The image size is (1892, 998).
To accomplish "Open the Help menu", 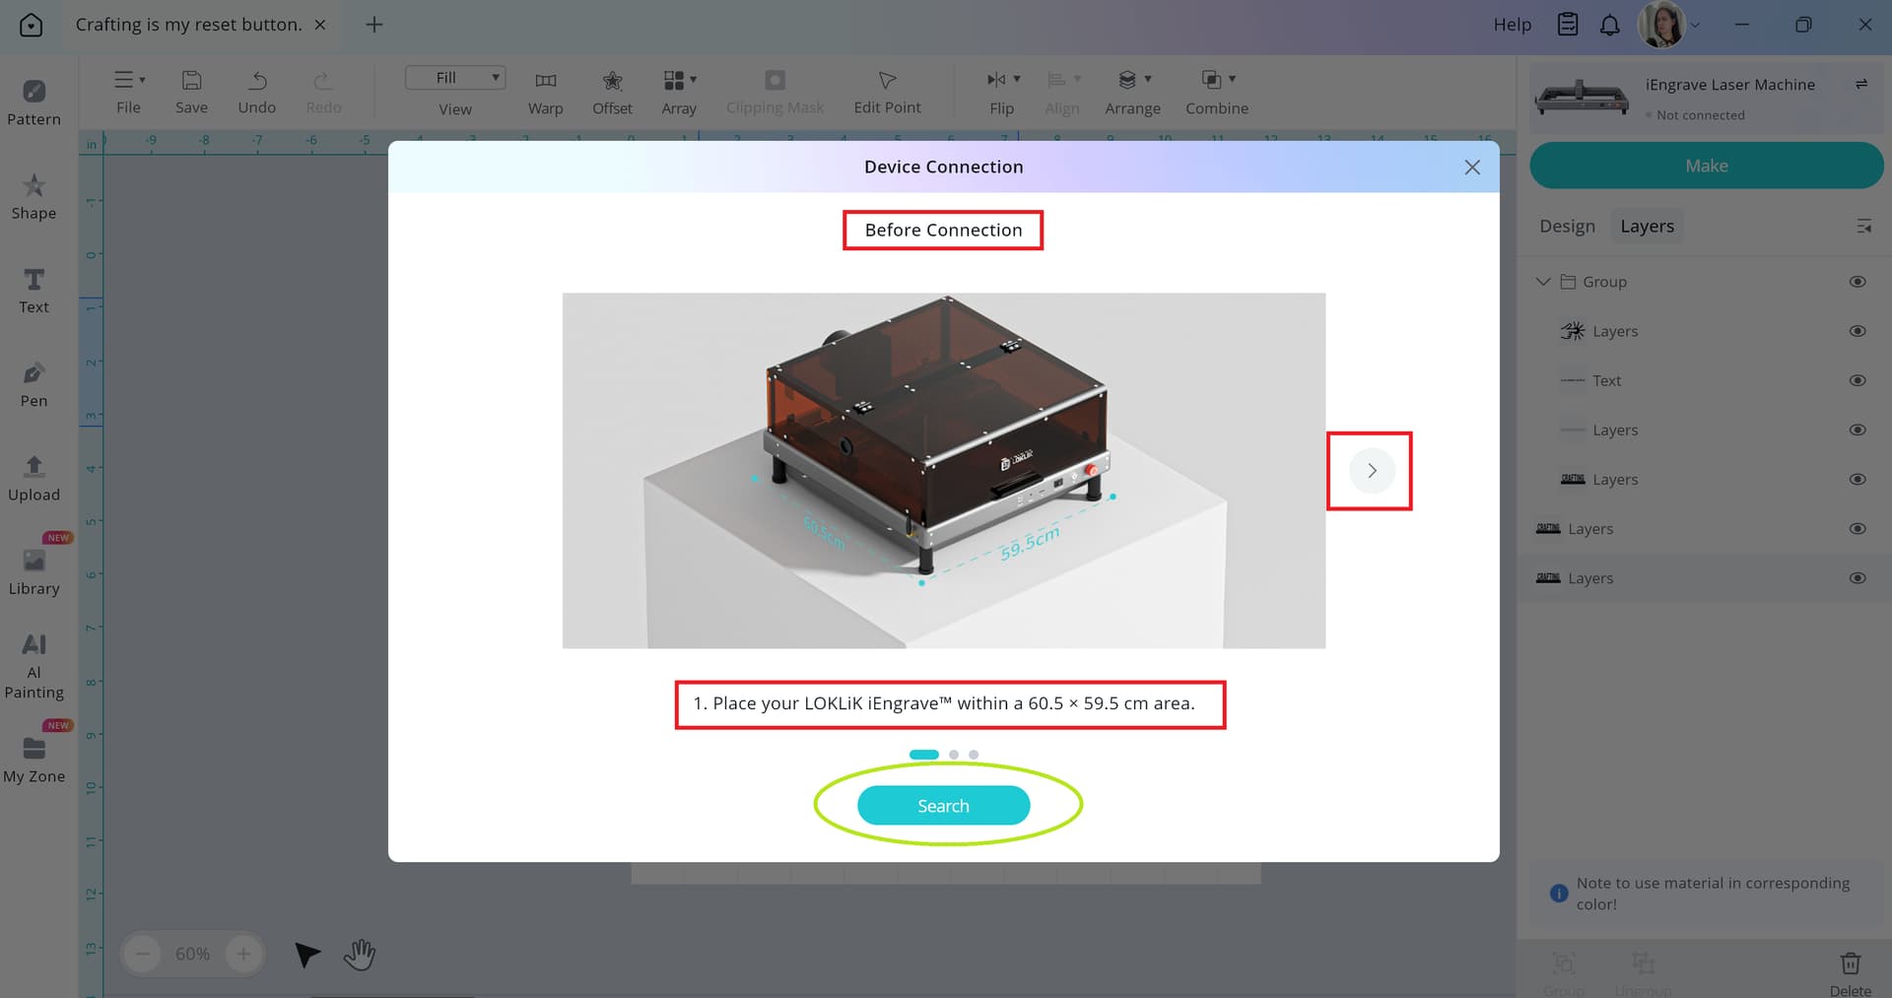I will coord(1512,25).
